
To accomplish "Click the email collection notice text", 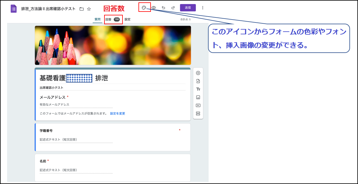I will [x=73, y=114].
